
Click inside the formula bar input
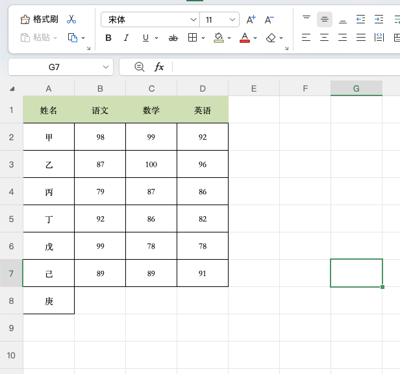tap(286, 67)
